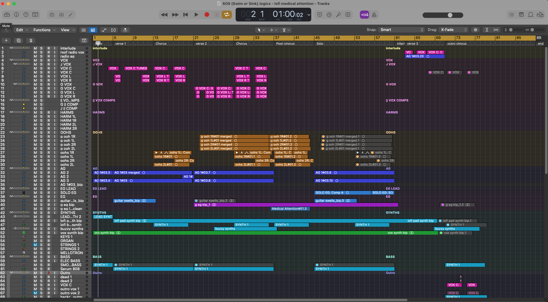Click the red Record button
Screen dimensions: 548x302
coord(207,15)
